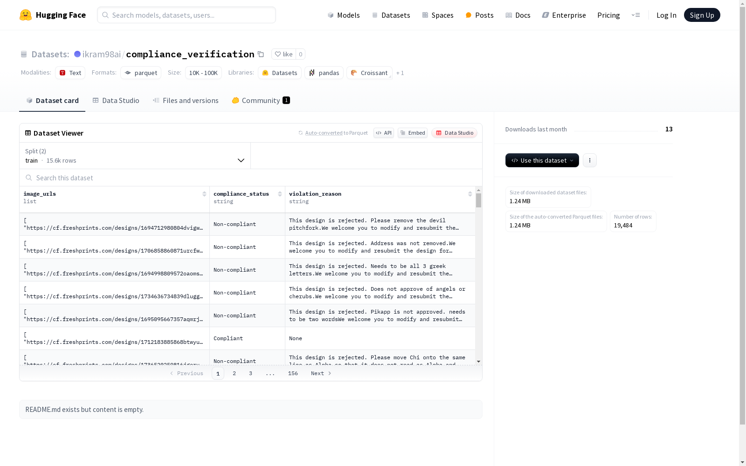Open Data Studio from the viewer header
This screenshot has height=466, width=746.
click(x=454, y=133)
